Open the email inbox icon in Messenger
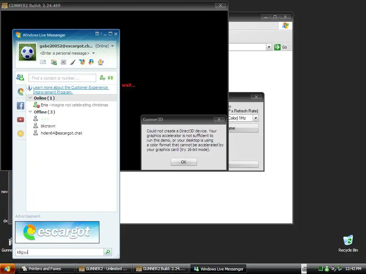The image size is (366, 274). click(x=43, y=62)
